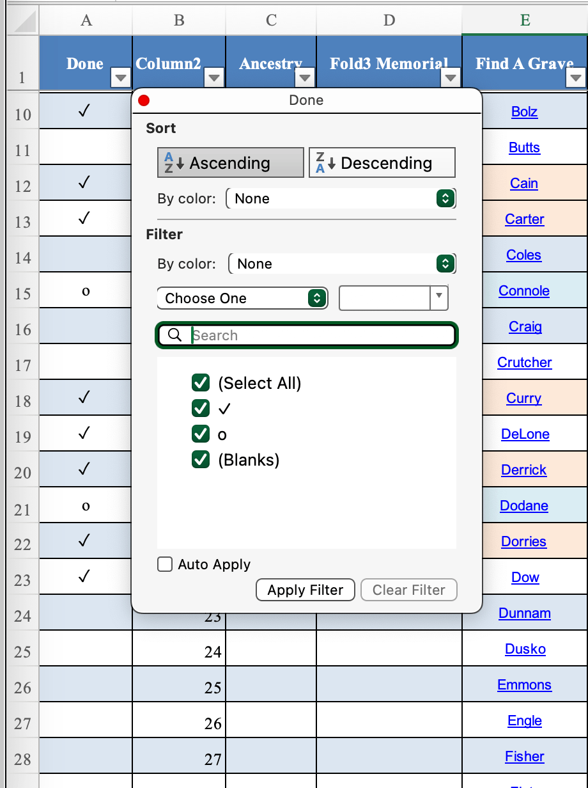The image size is (588, 788).
Task: Select column E header
Action: coord(525,20)
